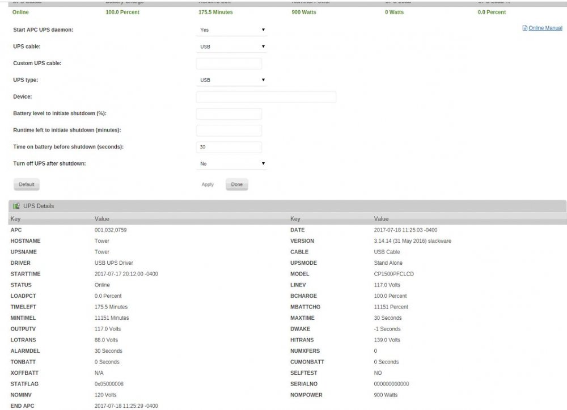Click the Online Manual document icon

524,28
